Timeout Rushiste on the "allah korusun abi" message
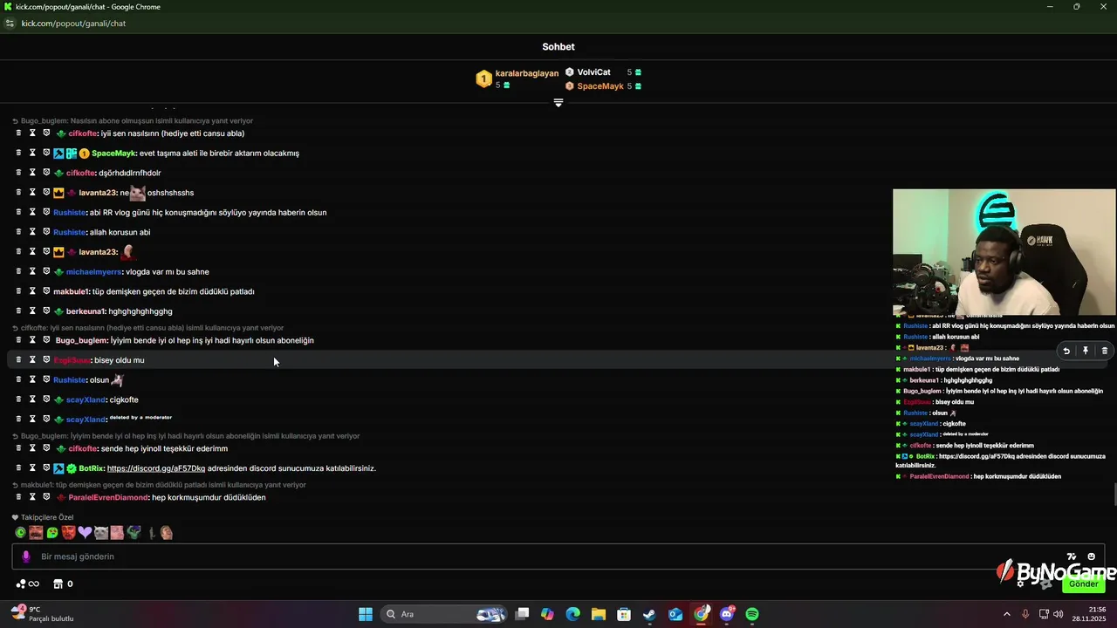1117x628 pixels. (x=32, y=232)
